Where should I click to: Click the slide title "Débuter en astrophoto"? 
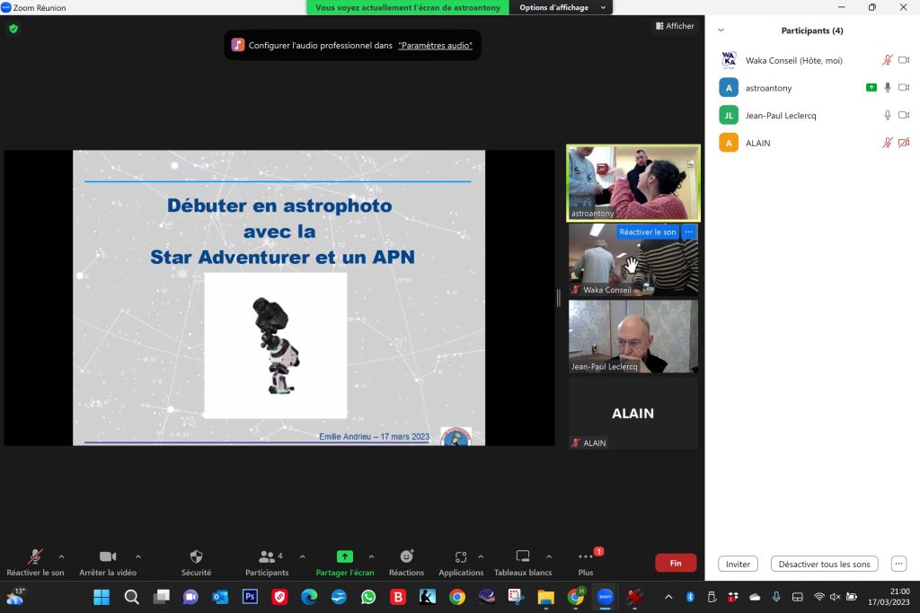tap(279, 206)
